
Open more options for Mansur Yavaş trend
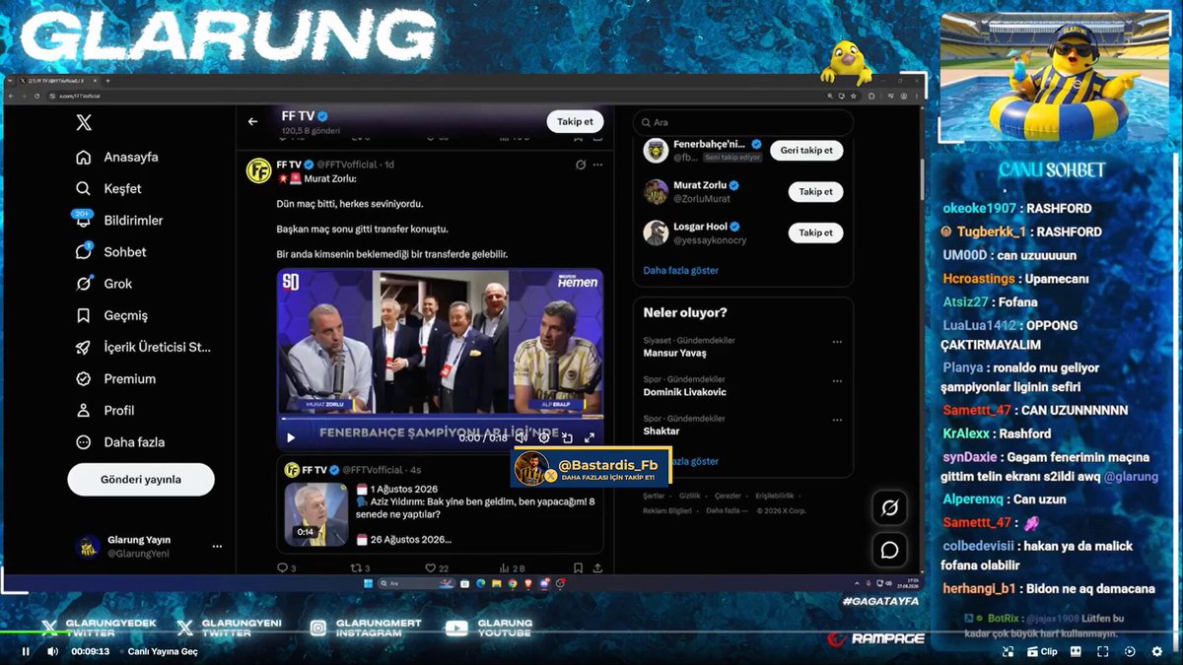pos(837,342)
